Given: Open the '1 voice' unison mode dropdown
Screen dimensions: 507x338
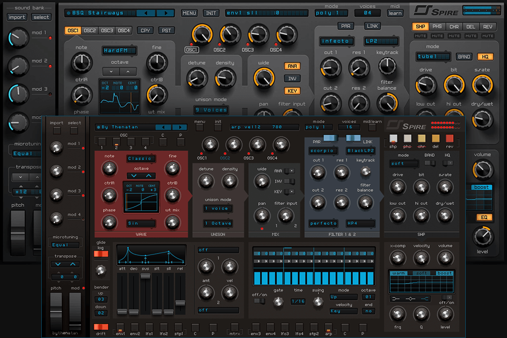Looking at the screenshot, I should tap(218, 208).
